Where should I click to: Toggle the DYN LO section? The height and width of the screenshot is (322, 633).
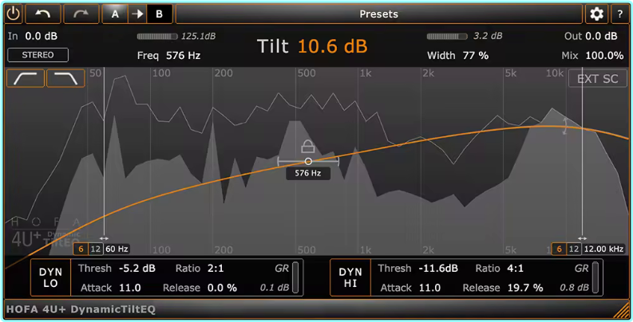(50, 277)
